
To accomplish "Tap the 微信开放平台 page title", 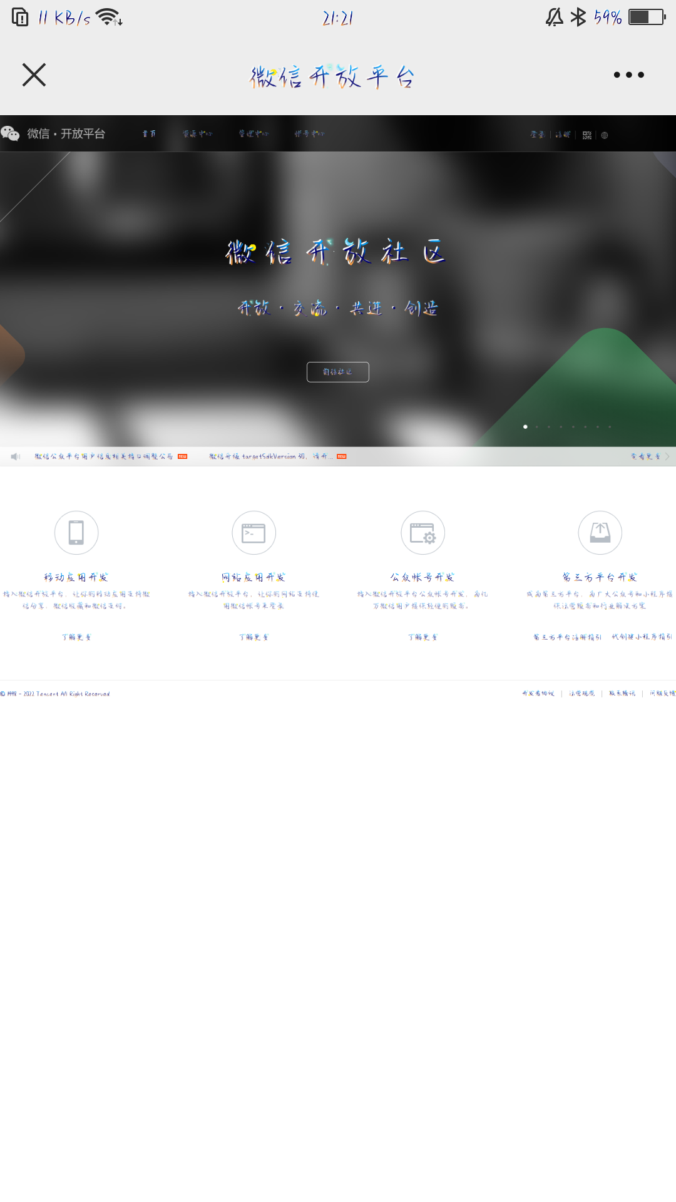I will pyautogui.click(x=332, y=76).
